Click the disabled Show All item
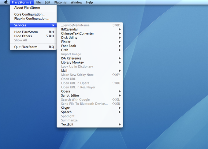Image resolution: width=208 pixels, height=149 pixels. (x=33, y=40)
